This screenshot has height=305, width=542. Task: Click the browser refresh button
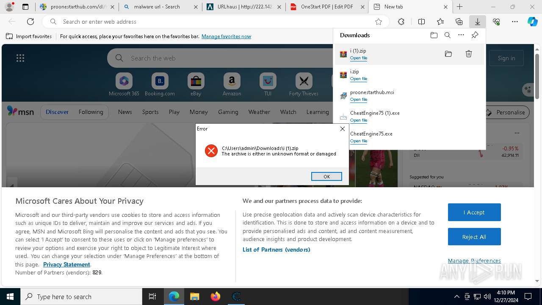30,22
